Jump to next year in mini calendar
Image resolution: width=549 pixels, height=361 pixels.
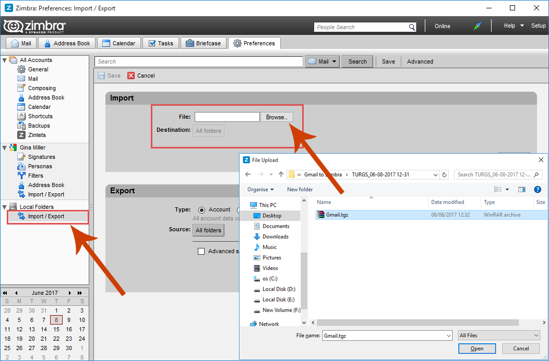tap(80, 293)
